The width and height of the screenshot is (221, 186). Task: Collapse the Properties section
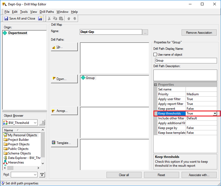click(155, 84)
